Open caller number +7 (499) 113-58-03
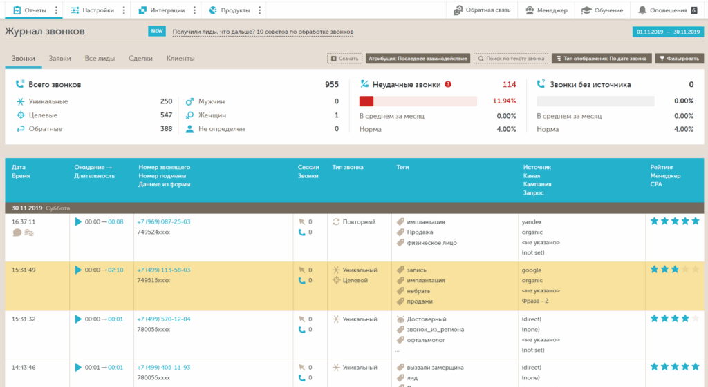The image size is (708, 387). pos(163,270)
